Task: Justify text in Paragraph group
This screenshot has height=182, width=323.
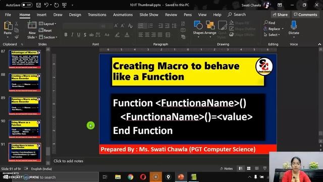Action: click(160, 35)
